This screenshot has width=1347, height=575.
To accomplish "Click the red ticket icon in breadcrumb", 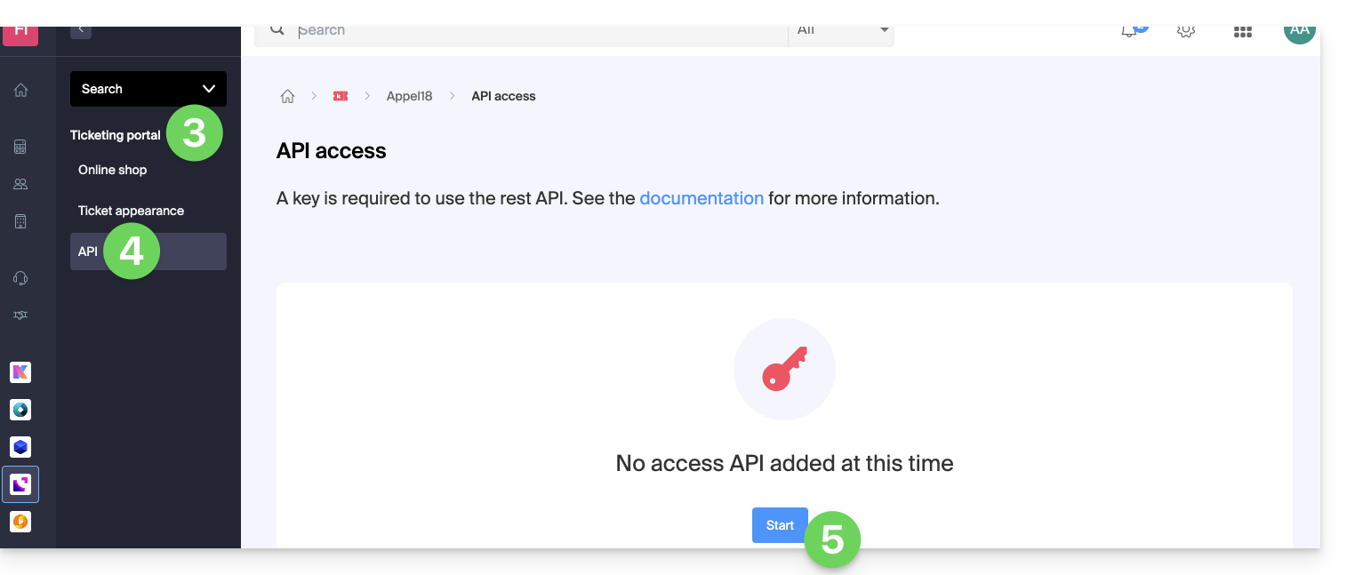I will tap(340, 96).
